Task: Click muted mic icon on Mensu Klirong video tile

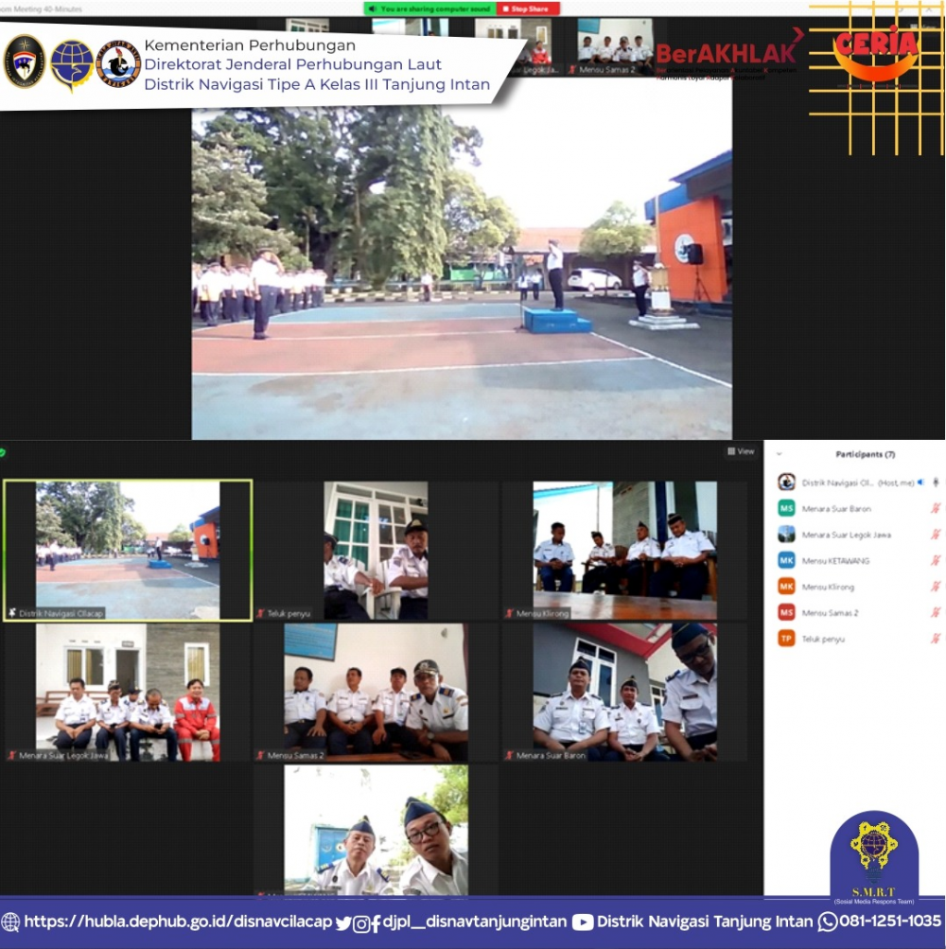Action: [510, 613]
